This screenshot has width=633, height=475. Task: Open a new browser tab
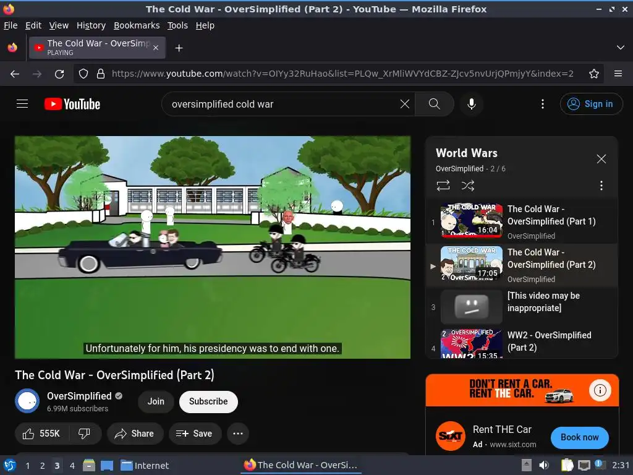click(179, 48)
